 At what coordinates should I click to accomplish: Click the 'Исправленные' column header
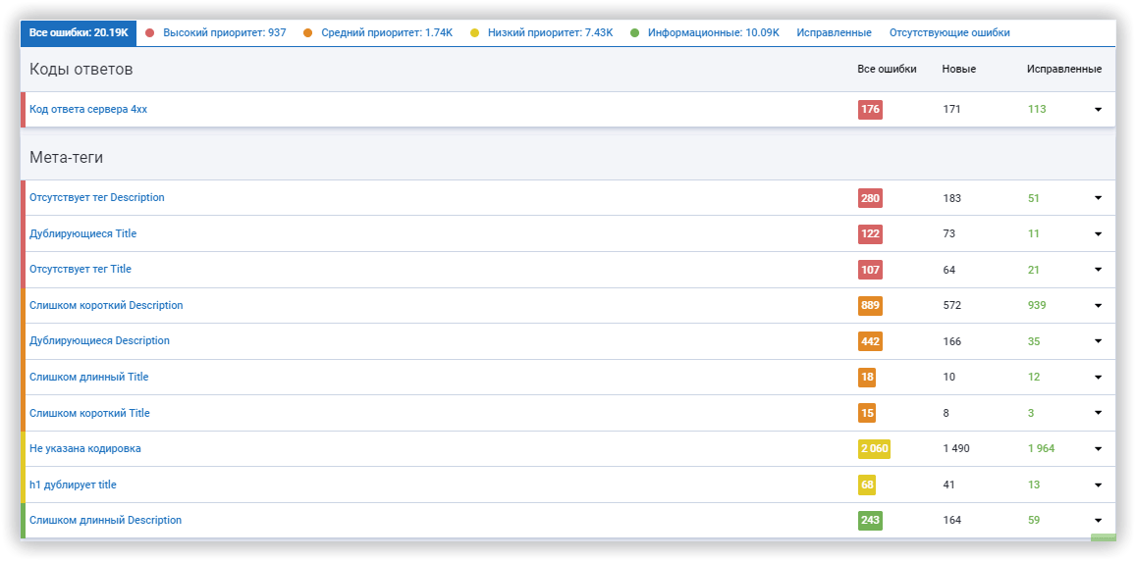click(1064, 70)
